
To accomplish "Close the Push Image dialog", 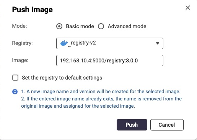I will tap(188, 8).
